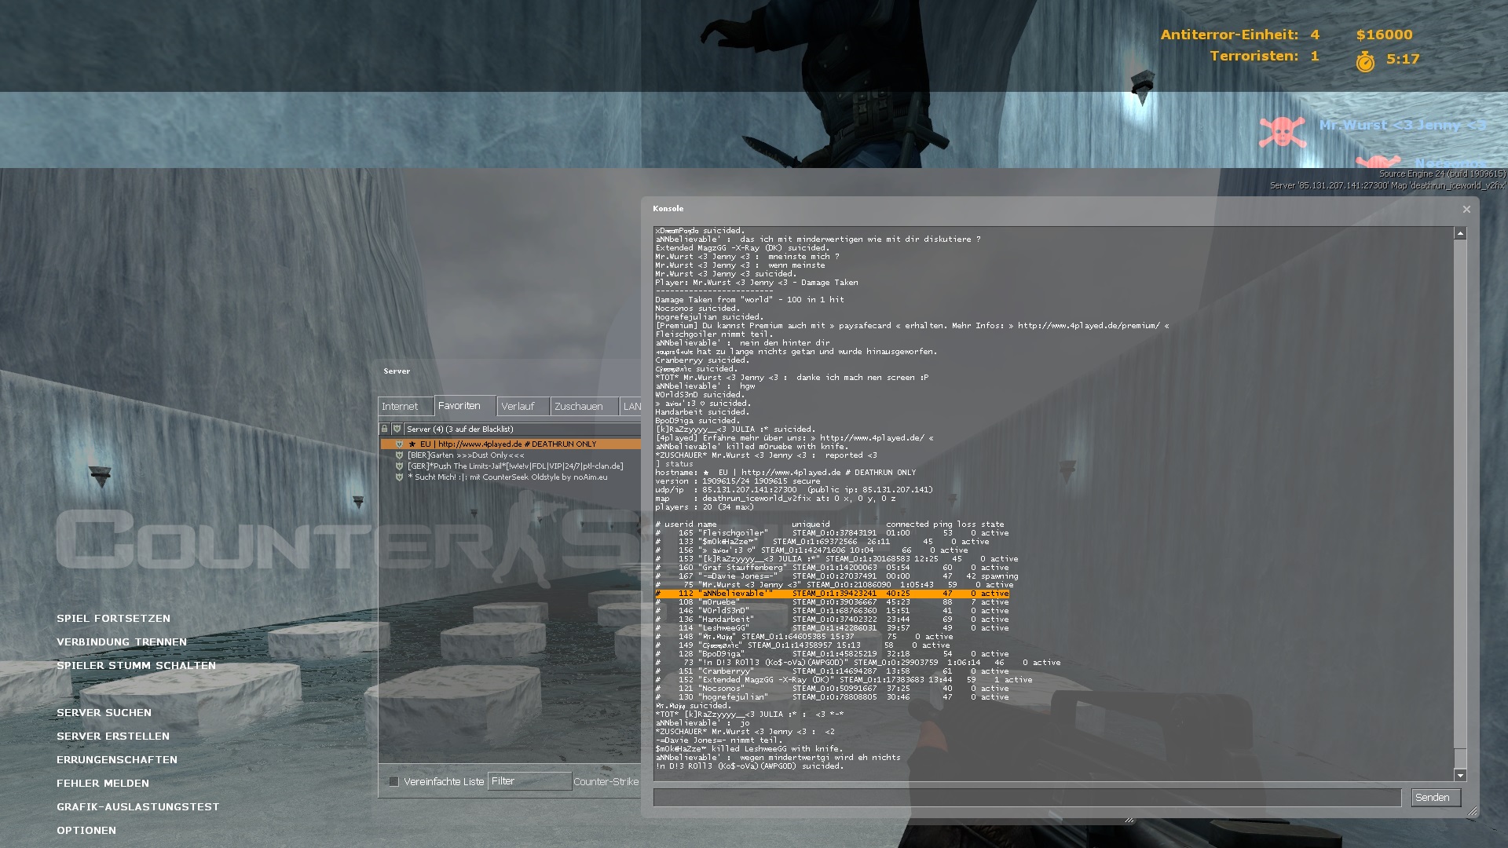Open Grafik-Auslastungstest
This screenshot has height=848, width=1508.
(x=137, y=807)
